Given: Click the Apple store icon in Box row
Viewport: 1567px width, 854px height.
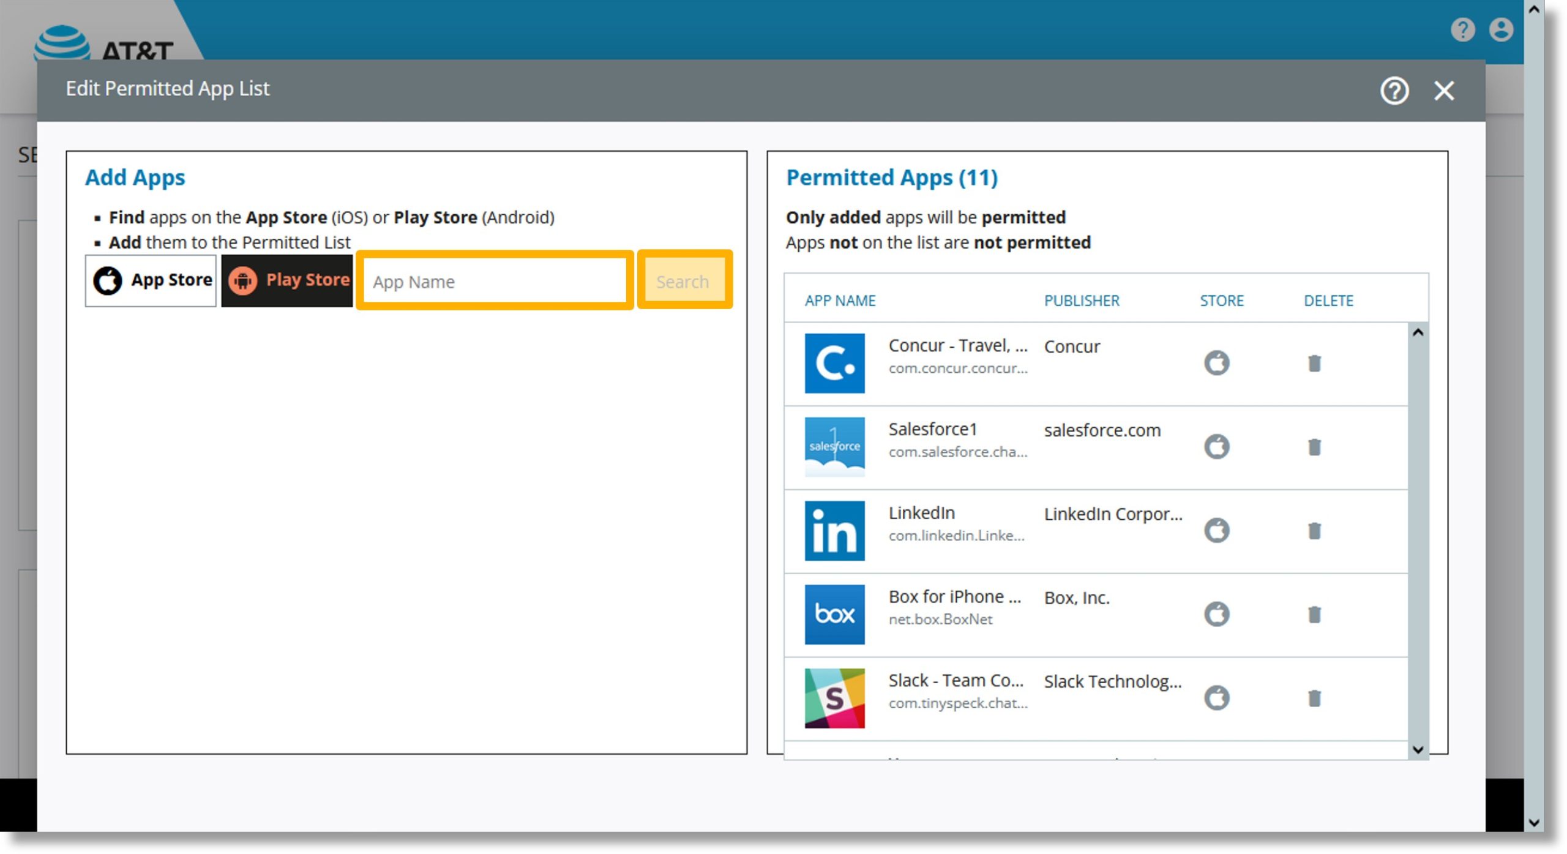Looking at the screenshot, I should [1216, 614].
